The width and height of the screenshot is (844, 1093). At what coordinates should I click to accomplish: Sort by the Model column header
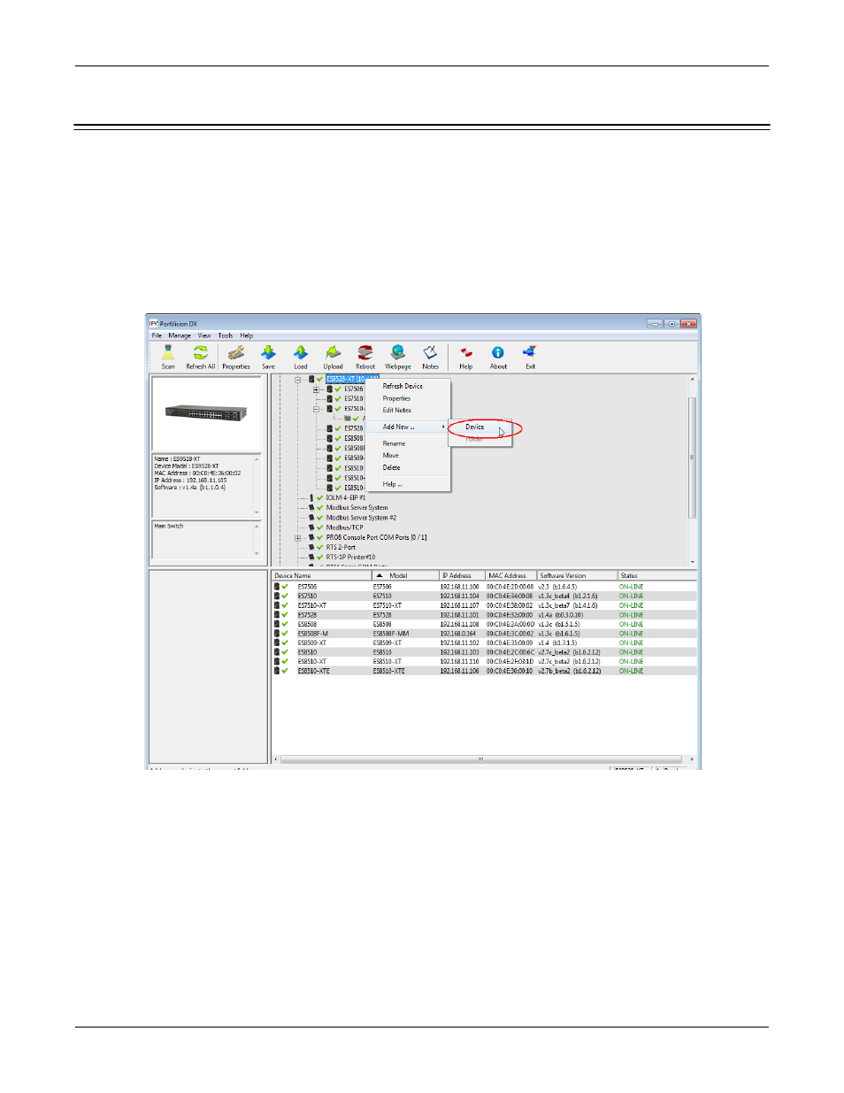click(x=405, y=575)
